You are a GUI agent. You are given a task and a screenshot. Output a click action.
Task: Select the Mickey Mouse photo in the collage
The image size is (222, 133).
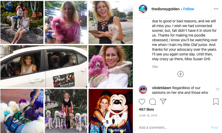click(111, 111)
